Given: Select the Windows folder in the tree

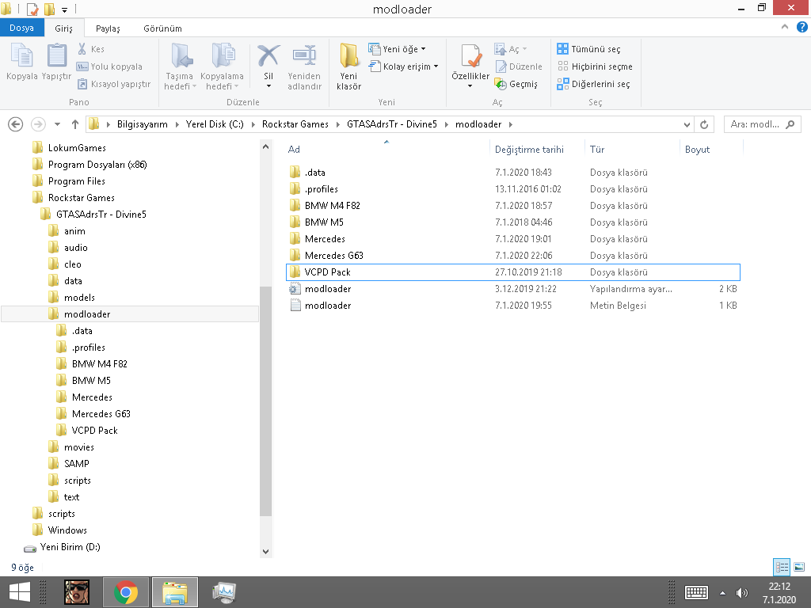Looking at the screenshot, I should [67, 530].
